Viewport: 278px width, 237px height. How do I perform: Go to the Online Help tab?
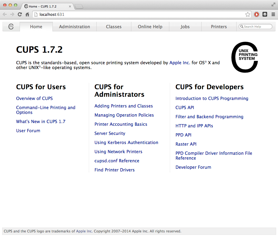tap(150, 27)
